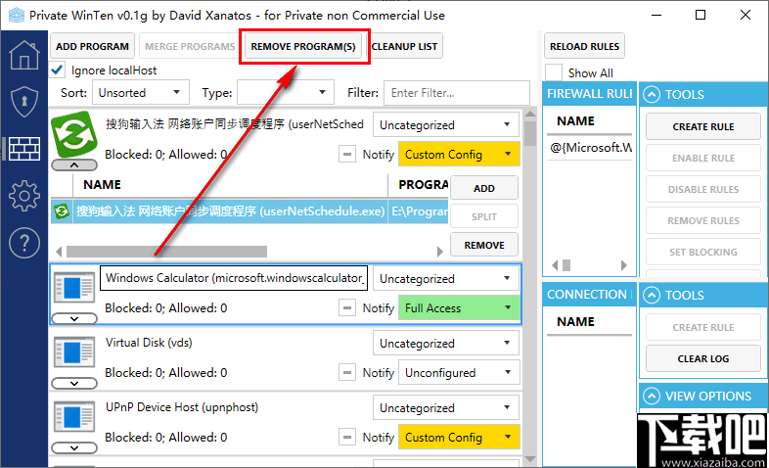Click the Windows Calculator program icon
The image size is (769, 468).
74,287
